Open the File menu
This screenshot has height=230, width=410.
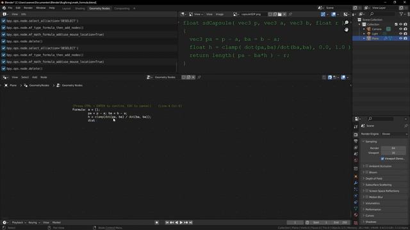(x=10, y=8)
